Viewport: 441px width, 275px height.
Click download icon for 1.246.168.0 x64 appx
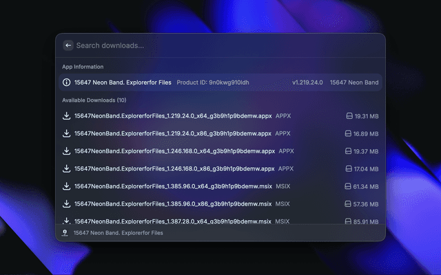[67, 151]
